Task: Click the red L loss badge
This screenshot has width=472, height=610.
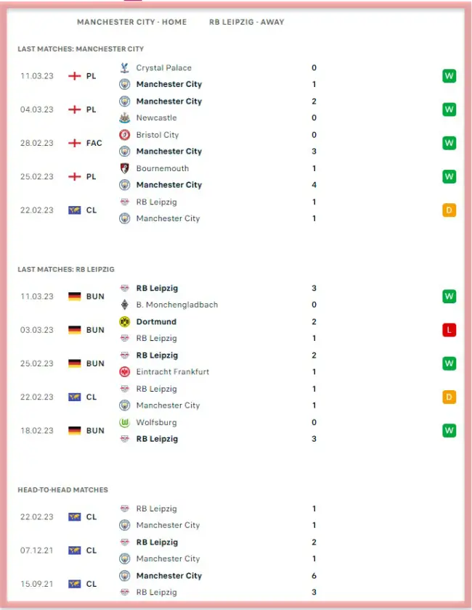Action: click(x=449, y=330)
